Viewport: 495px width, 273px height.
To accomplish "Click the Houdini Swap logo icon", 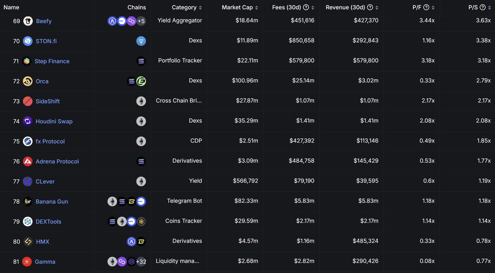I will (28, 121).
